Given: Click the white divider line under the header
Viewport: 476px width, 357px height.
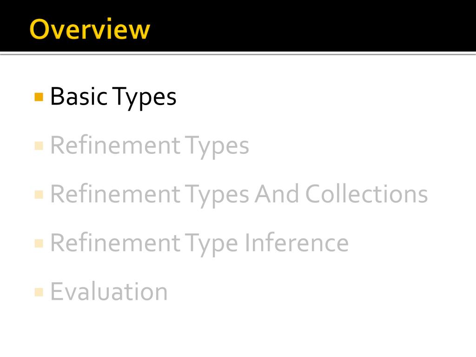Looking at the screenshot, I should [x=238, y=53].
